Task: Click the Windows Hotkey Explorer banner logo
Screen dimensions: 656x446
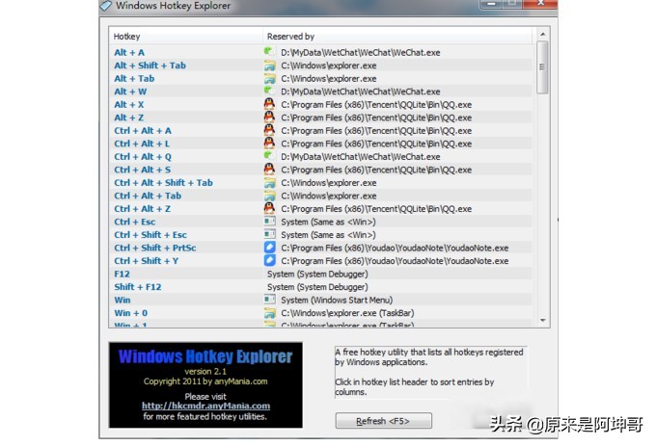Action: (x=205, y=385)
